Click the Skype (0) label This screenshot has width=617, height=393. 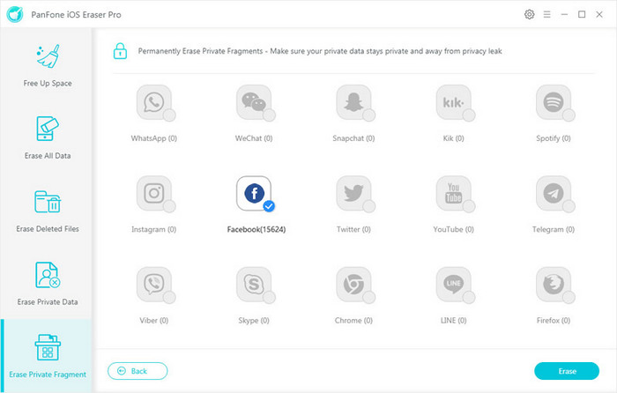tap(254, 321)
